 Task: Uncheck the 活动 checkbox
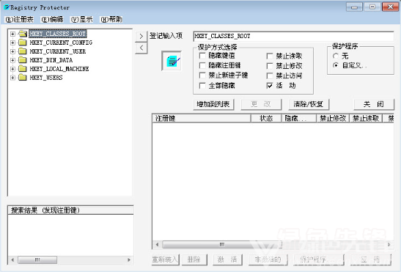(270, 86)
